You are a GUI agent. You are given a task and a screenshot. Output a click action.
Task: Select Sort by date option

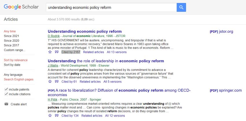tap(12, 65)
